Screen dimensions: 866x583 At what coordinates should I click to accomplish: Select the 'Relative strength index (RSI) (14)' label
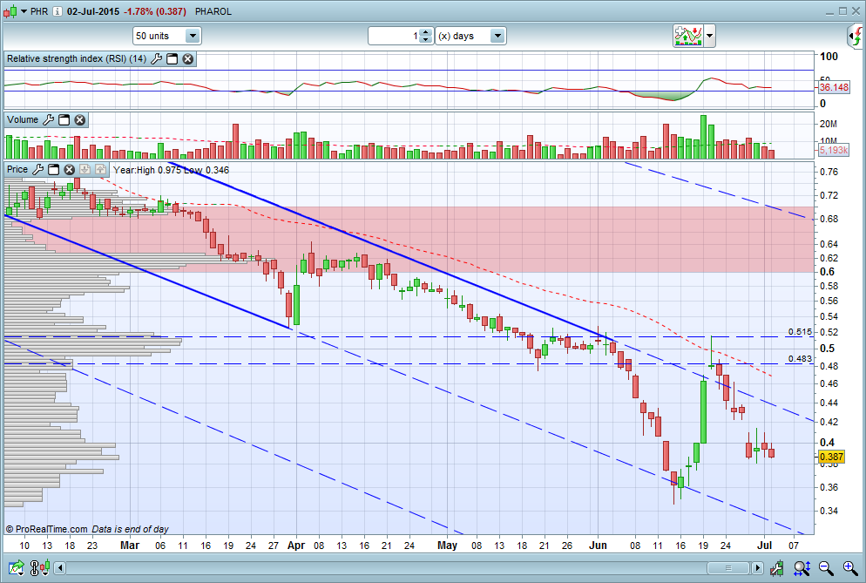coord(77,58)
